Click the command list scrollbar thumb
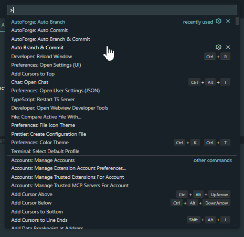244x237 pixels. [237, 21]
